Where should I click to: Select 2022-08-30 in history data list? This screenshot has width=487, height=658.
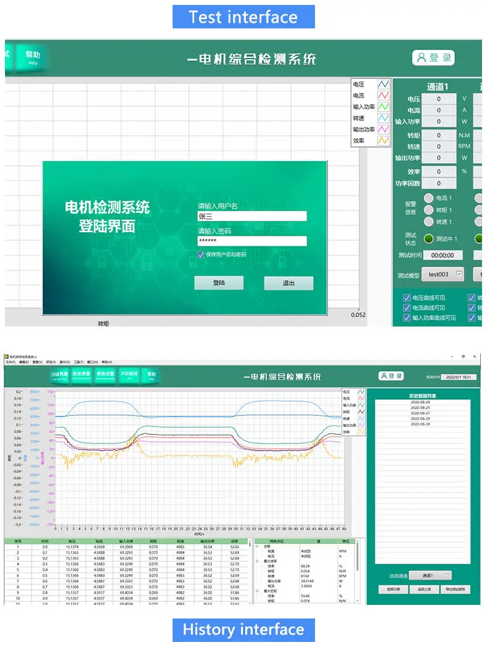pyautogui.click(x=420, y=424)
